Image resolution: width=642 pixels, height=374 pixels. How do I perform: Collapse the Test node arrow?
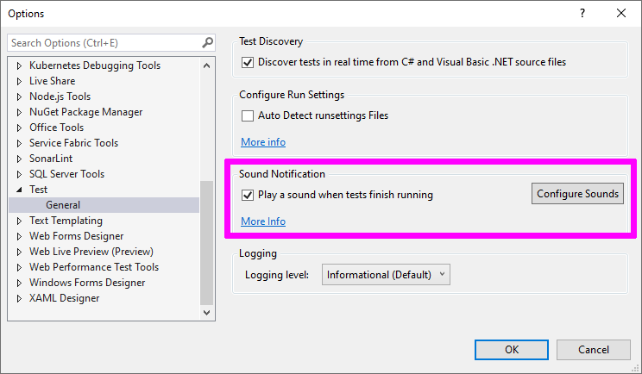19,190
